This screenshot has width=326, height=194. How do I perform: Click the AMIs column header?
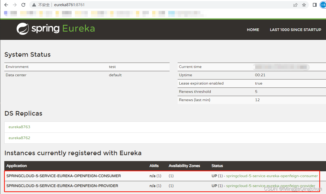pos(154,166)
